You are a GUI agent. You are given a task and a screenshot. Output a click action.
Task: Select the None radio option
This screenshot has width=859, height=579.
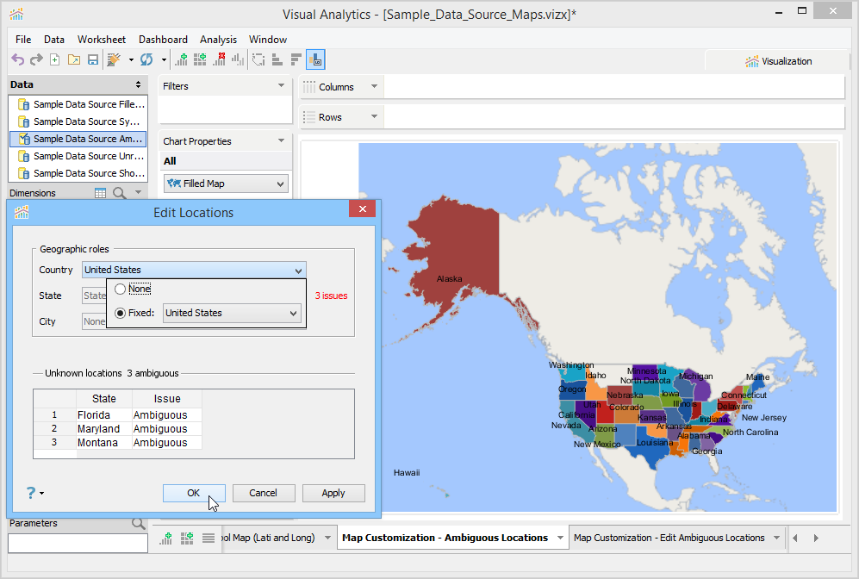[x=120, y=289]
